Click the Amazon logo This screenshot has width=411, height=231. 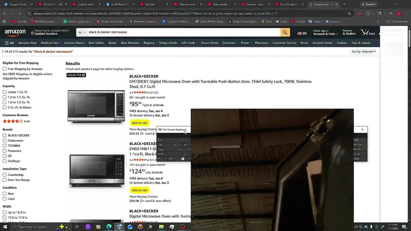click(15, 32)
